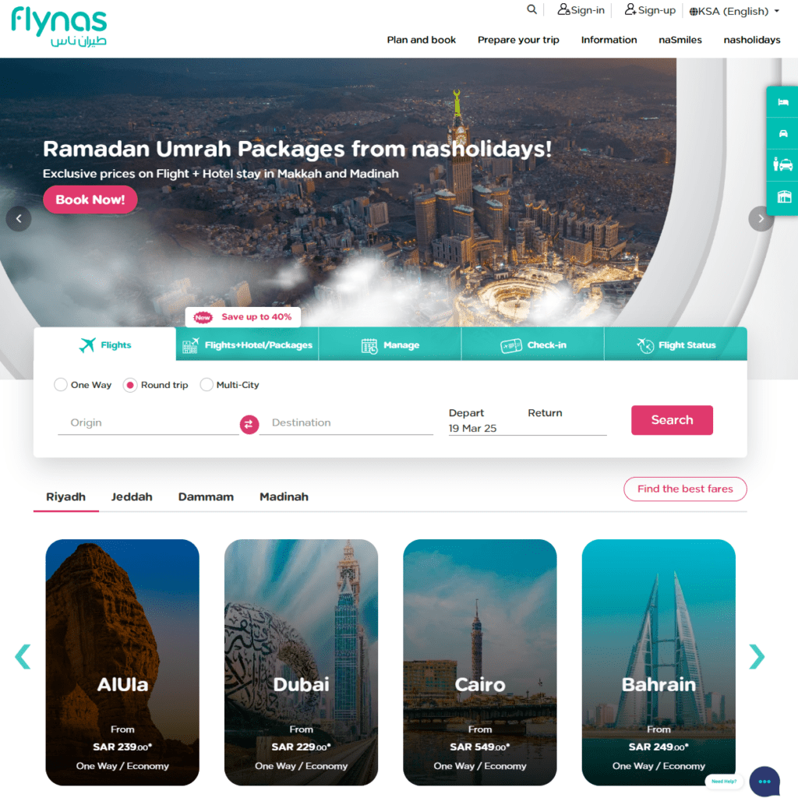Click the boarding pass icon on Check-in tab
798x798 pixels.
point(511,345)
